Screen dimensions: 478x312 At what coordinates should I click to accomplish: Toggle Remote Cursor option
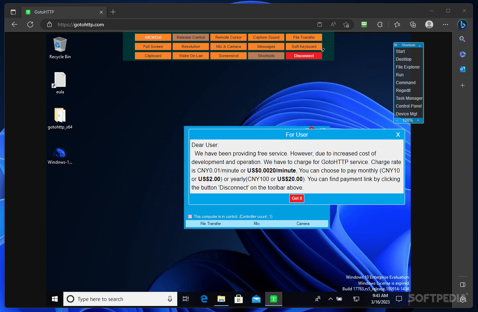229,37
